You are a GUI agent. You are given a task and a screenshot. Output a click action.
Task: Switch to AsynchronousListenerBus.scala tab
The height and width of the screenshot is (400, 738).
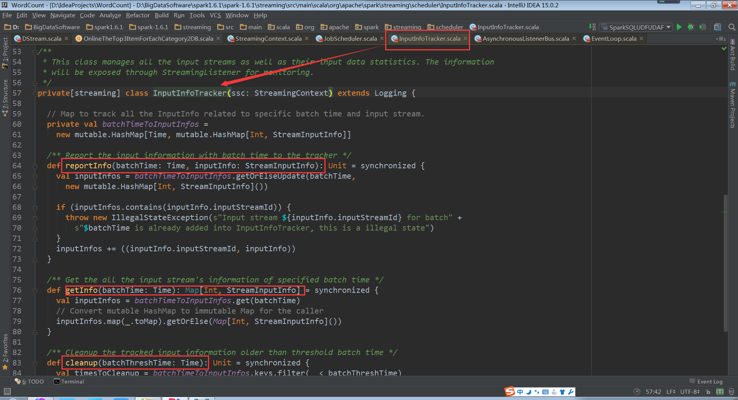tap(525, 39)
